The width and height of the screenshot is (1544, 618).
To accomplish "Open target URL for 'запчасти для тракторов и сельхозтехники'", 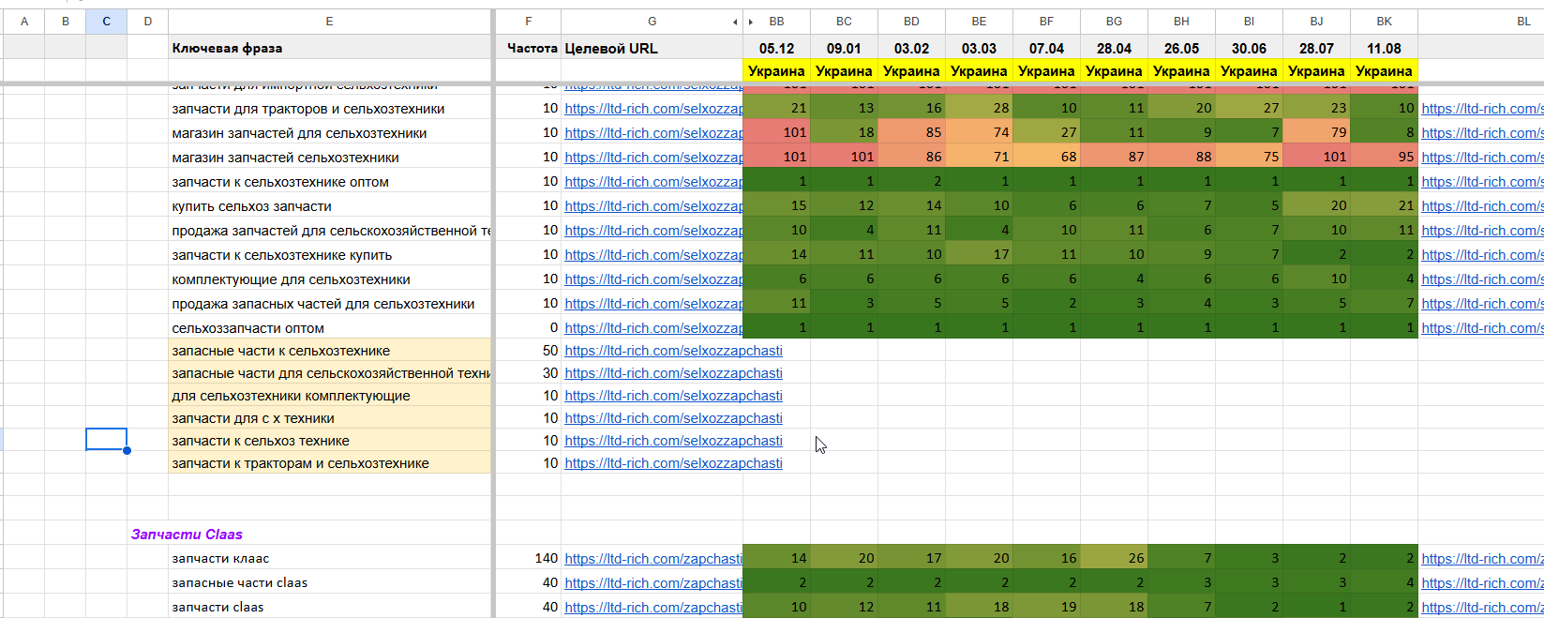I will (x=653, y=109).
